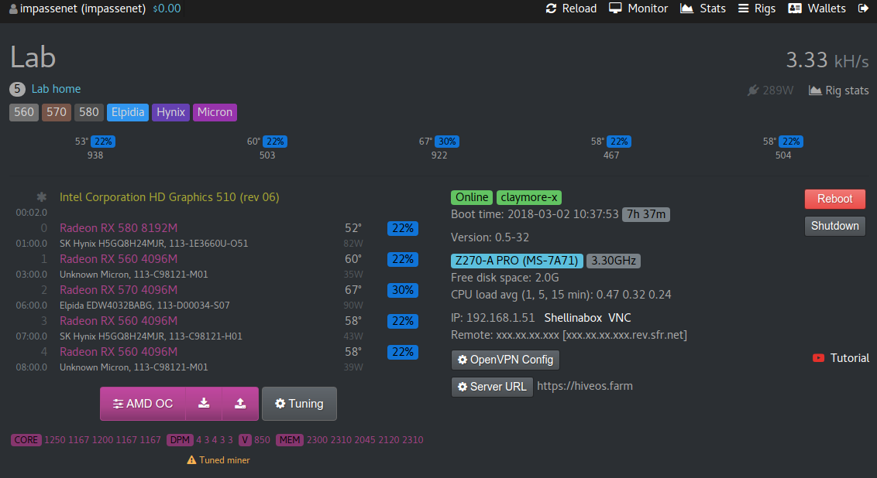Click the download icon beside AMD OC
The width and height of the screenshot is (877, 478).
click(204, 403)
